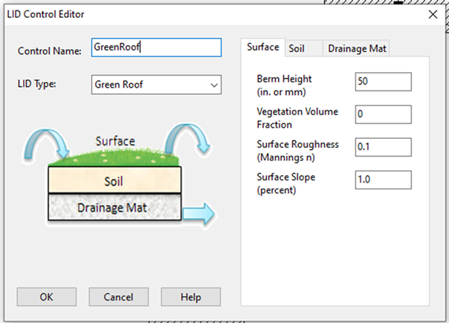Click the Drainage Mat layer in the diagram
The image size is (449, 323).
click(x=114, y=207)
